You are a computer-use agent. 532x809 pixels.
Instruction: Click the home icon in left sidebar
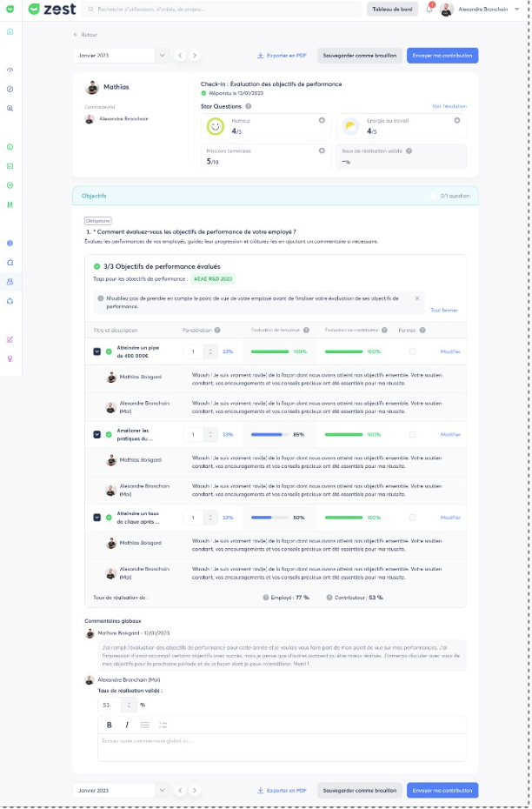pyautogui.click(x=10, y=31)
